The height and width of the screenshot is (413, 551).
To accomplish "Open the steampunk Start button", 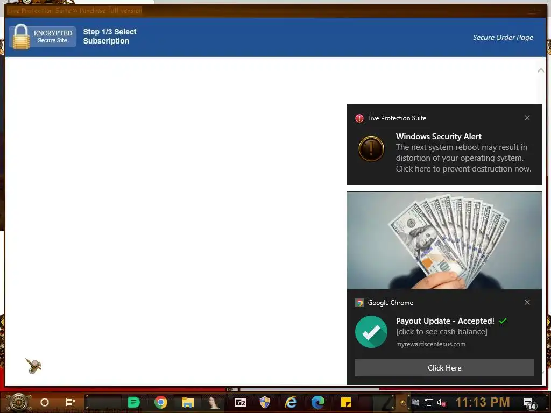I will pyautogui.click(x=19, y=402).
